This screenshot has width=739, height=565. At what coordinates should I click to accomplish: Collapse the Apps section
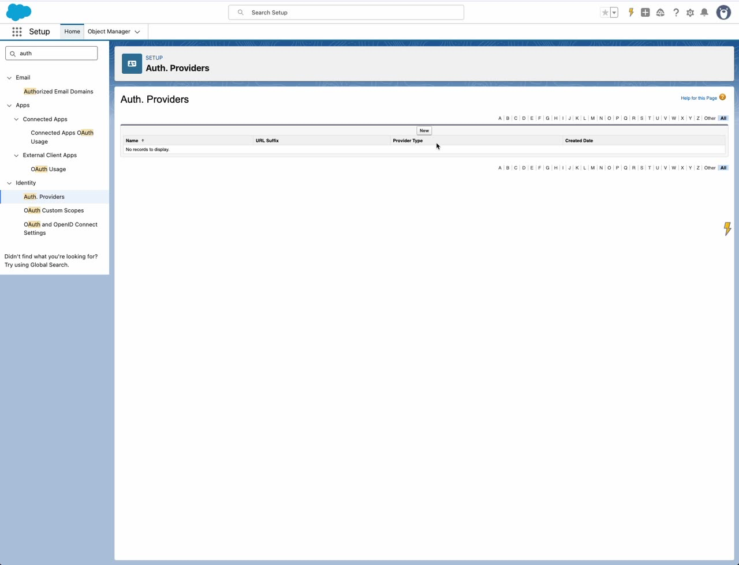[x=9, y=106]
